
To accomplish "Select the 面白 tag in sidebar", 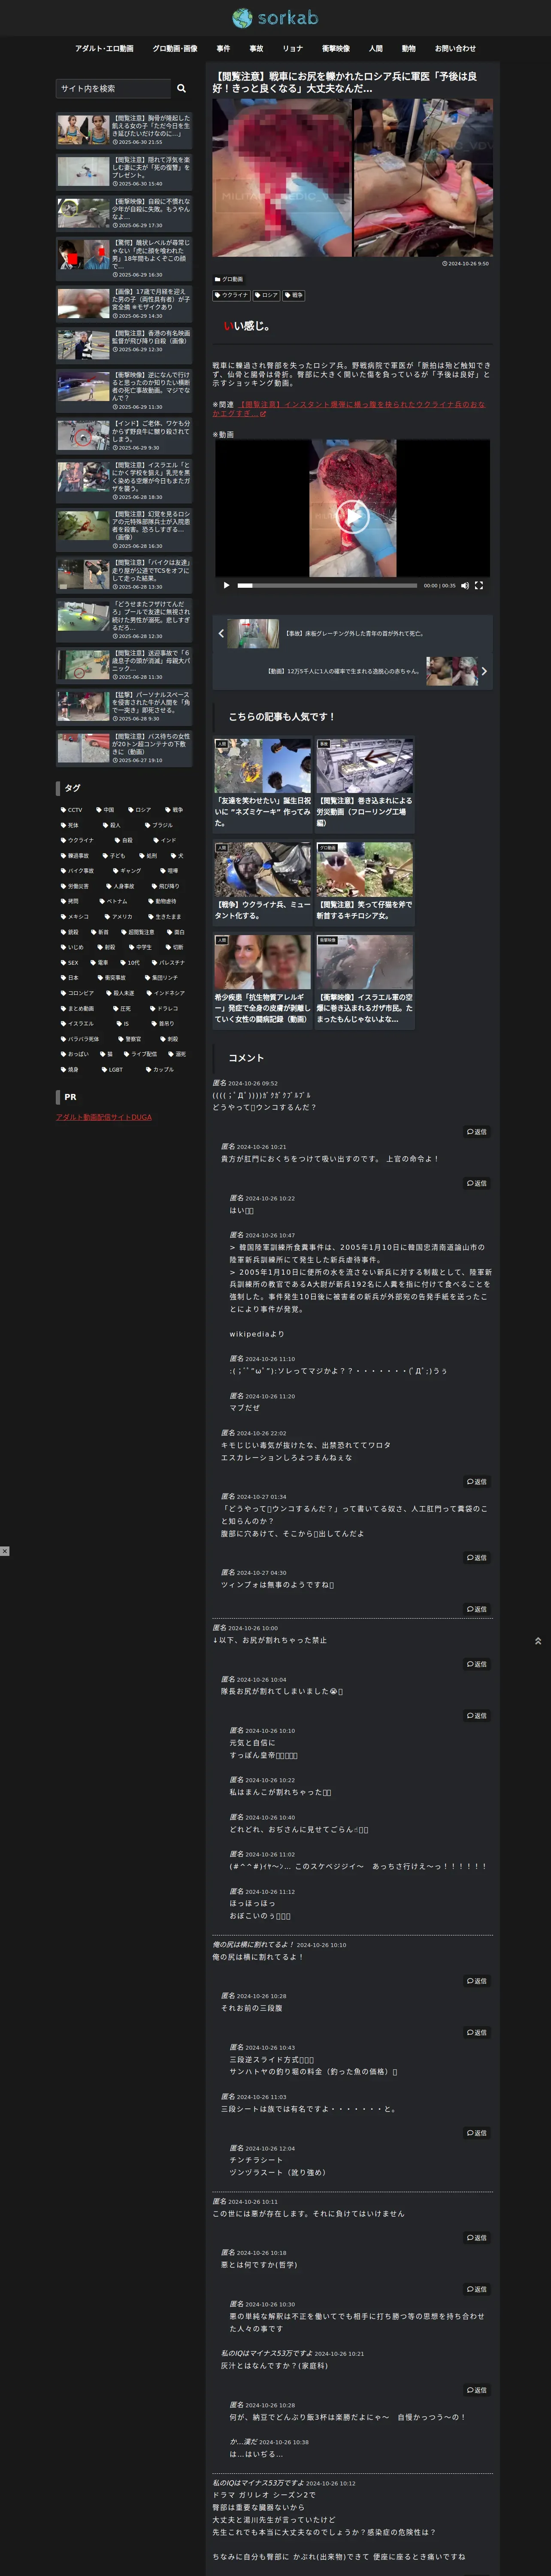I will tap(176, 932).
